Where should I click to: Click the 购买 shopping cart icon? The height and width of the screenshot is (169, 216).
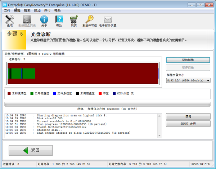(x=74, y=19)
